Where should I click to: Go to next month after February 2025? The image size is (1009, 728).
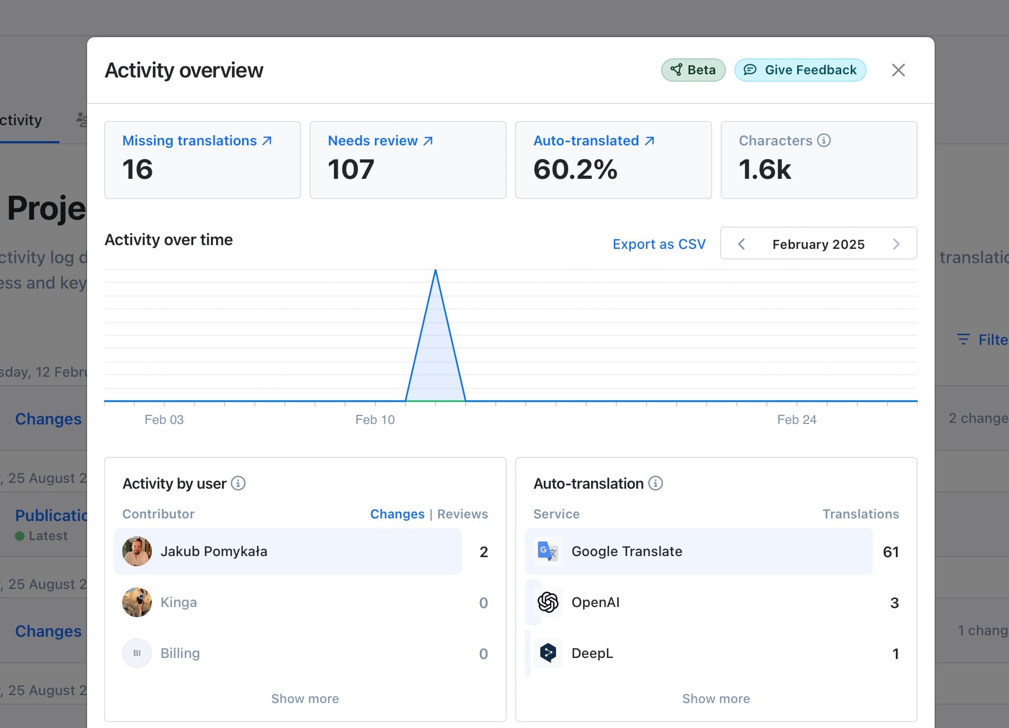tap(896, 244)
